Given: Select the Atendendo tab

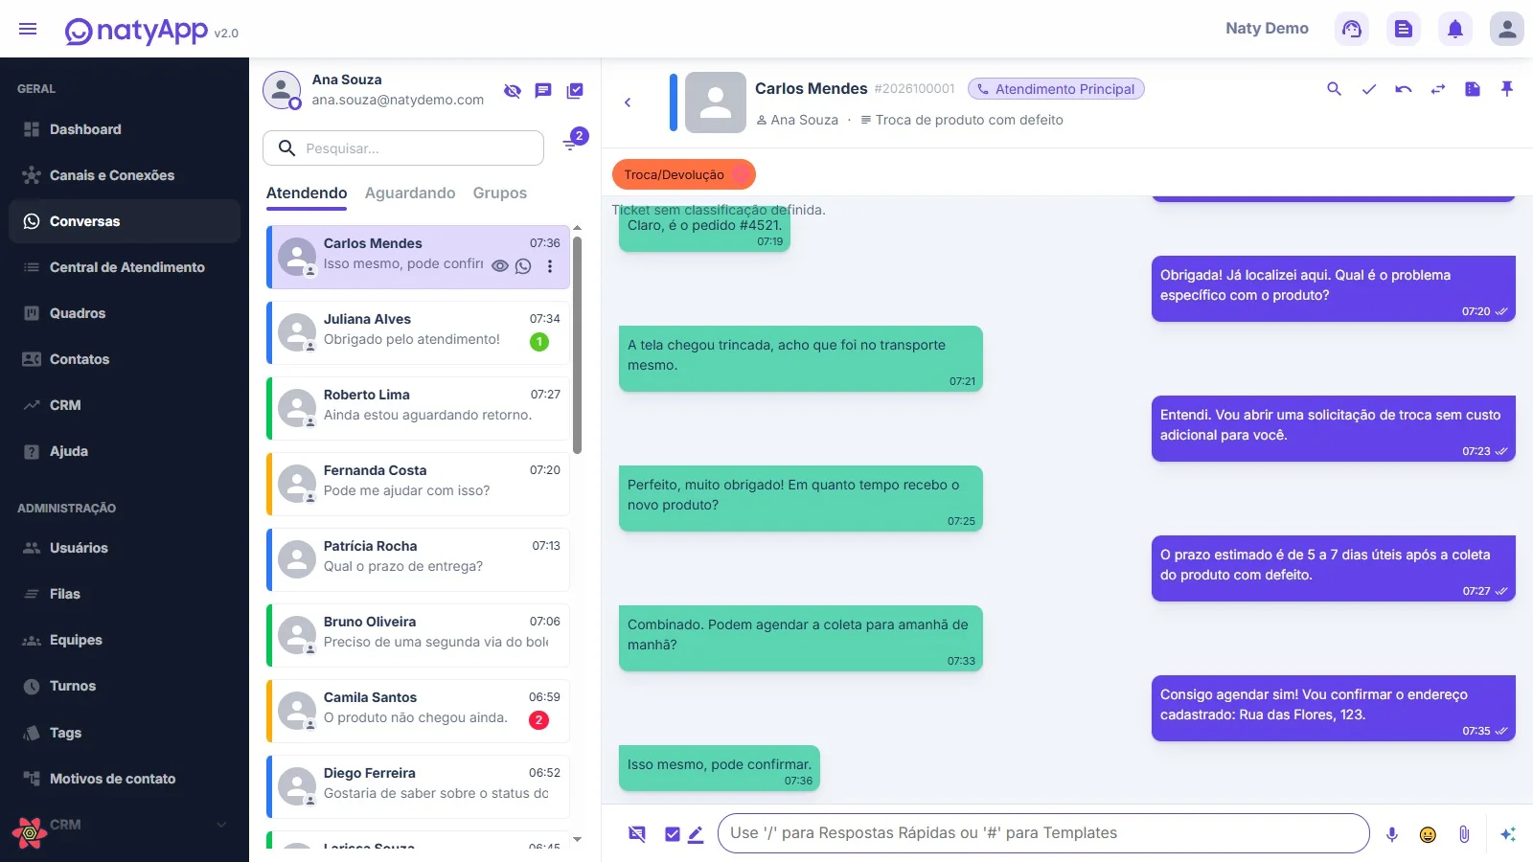Looking at the screenshot, I should coord(307,193).
